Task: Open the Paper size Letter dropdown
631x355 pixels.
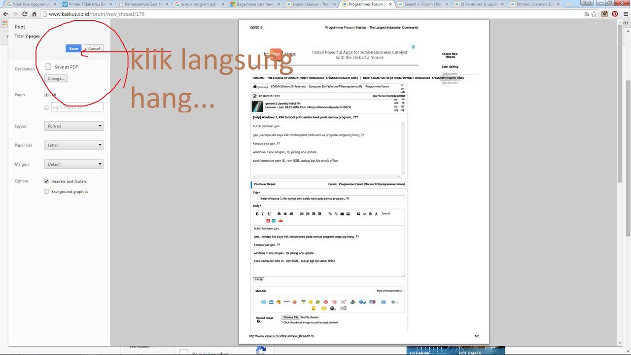Action: (x=73, y=145)
